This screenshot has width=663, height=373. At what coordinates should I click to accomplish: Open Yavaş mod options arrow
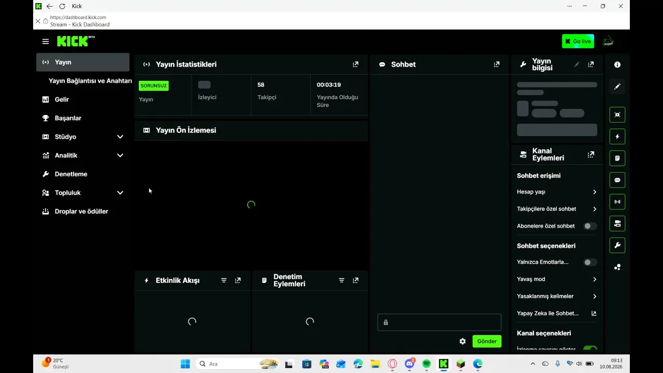pyautogui.click(x=595, y=279)
